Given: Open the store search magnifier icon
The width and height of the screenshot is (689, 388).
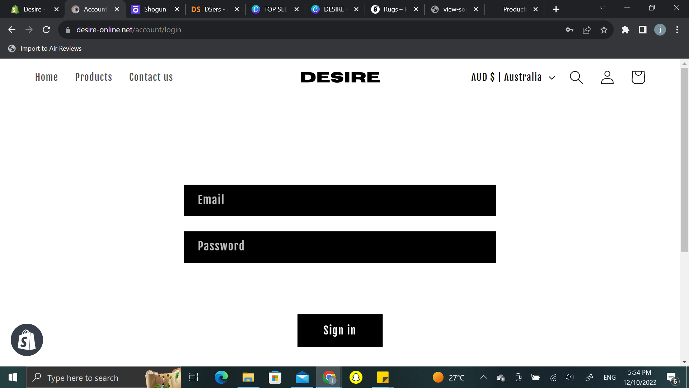Looking at the screenshot, I should [x=576, y=77].
